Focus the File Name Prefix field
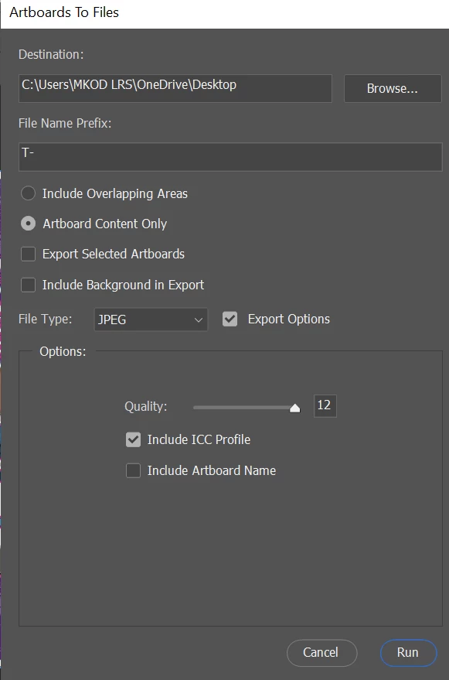Viewport: 449px width, 680px height. [230, 157]
